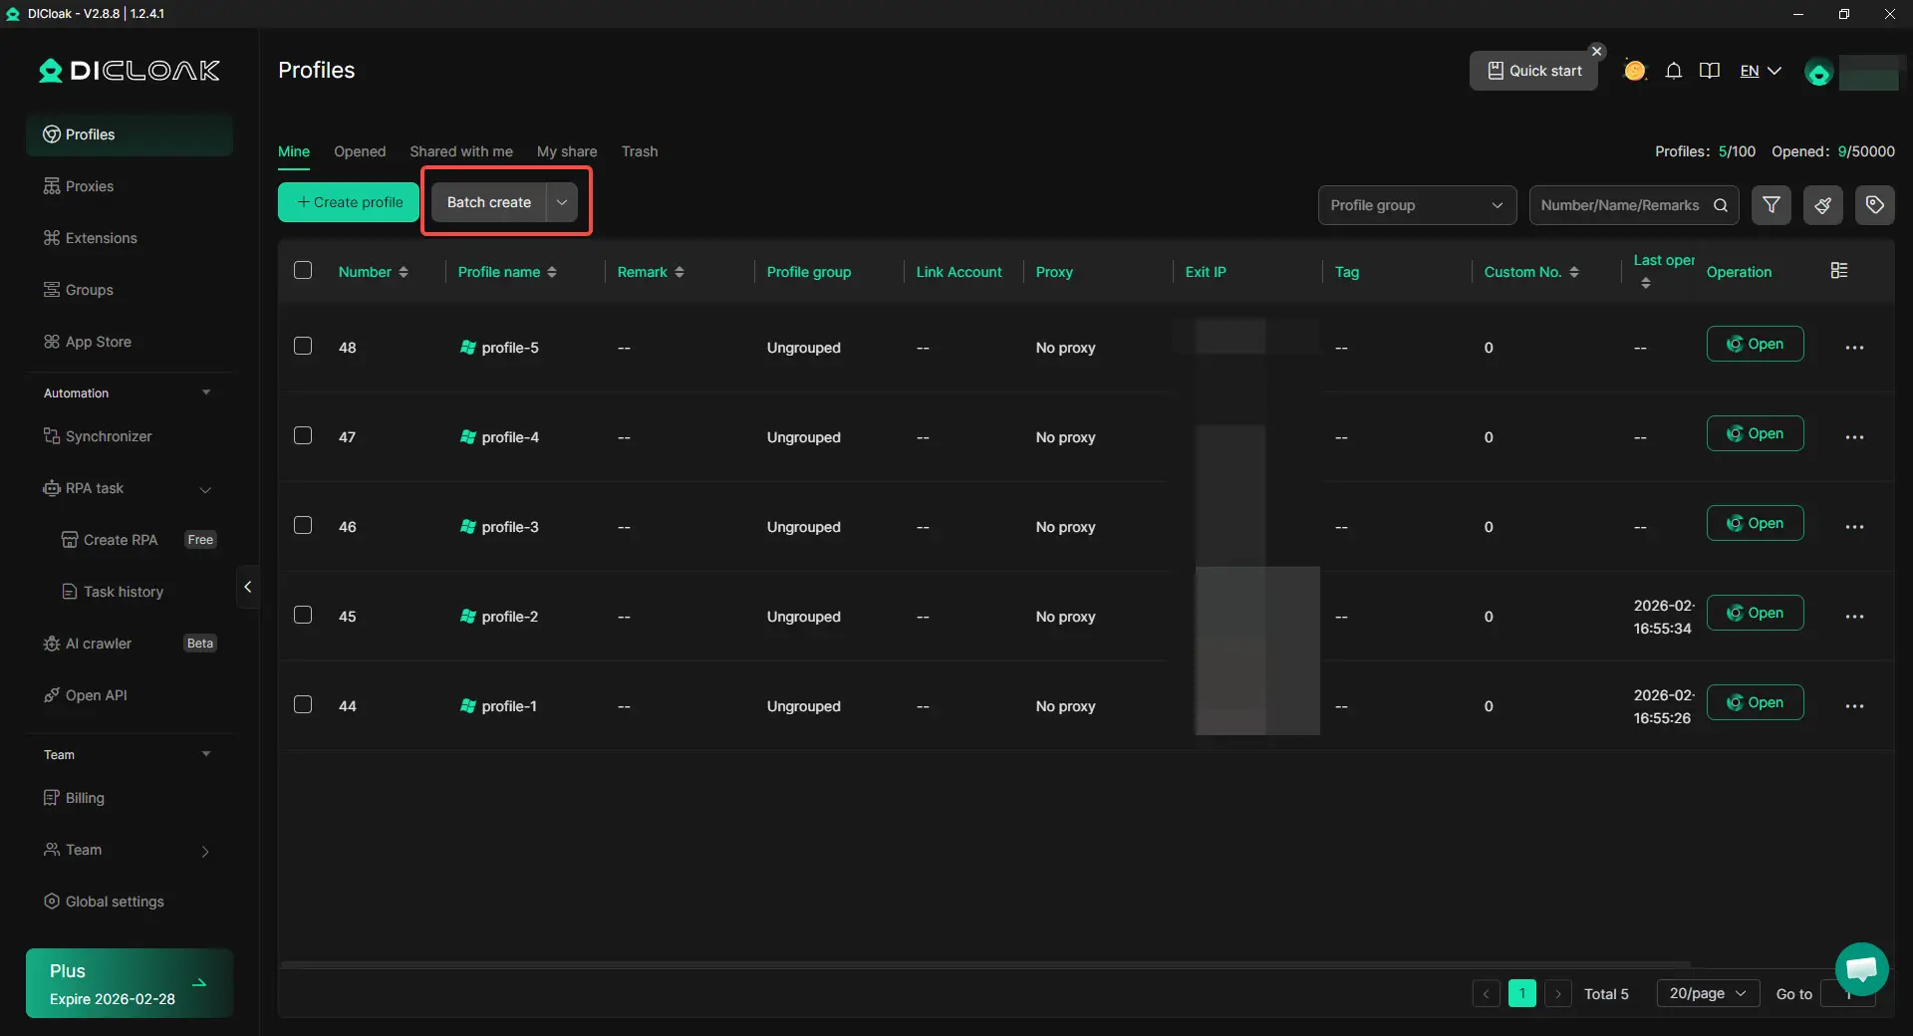1913x1036 pixels.
Task: Click the column settings icon in the table header
Action: (1839, 271)
